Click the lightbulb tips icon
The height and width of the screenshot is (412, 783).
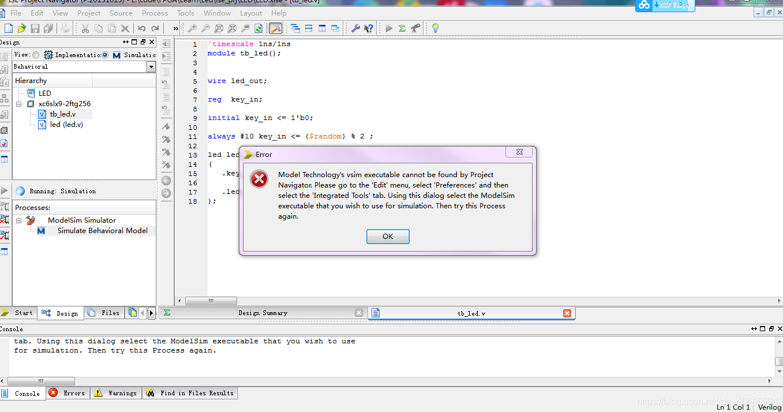tap(436, 28)
